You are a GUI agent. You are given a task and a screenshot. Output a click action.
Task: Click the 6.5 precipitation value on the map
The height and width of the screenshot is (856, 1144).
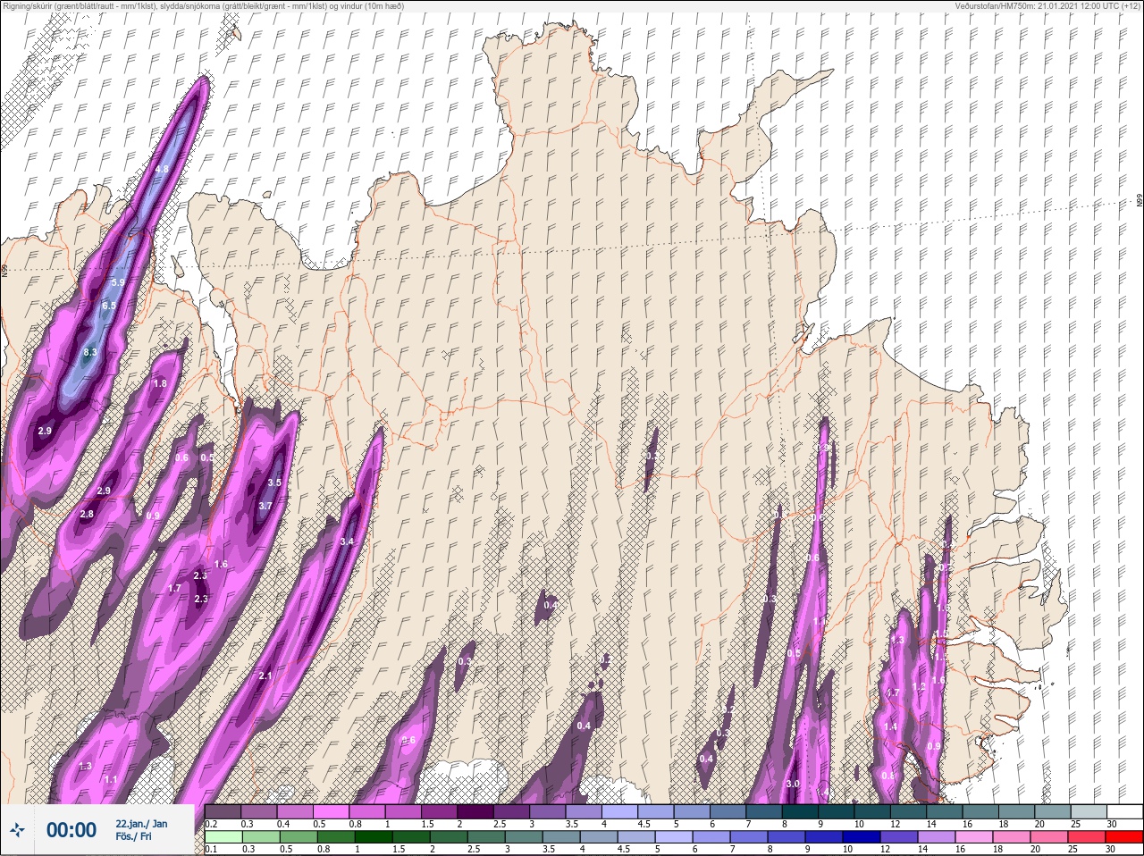(x=109, y=306)
